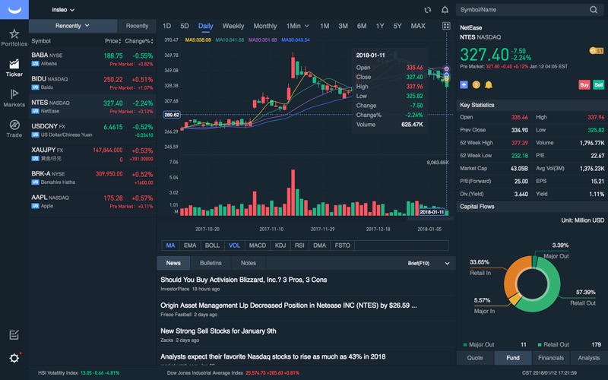This screenshot has width=608, height=380.
Task: Set chart range to MAX
Action: [x=418, y=26]
